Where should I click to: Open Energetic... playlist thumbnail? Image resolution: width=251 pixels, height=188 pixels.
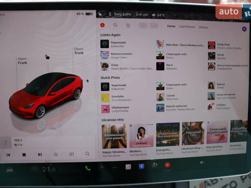[x=168, y=135]
